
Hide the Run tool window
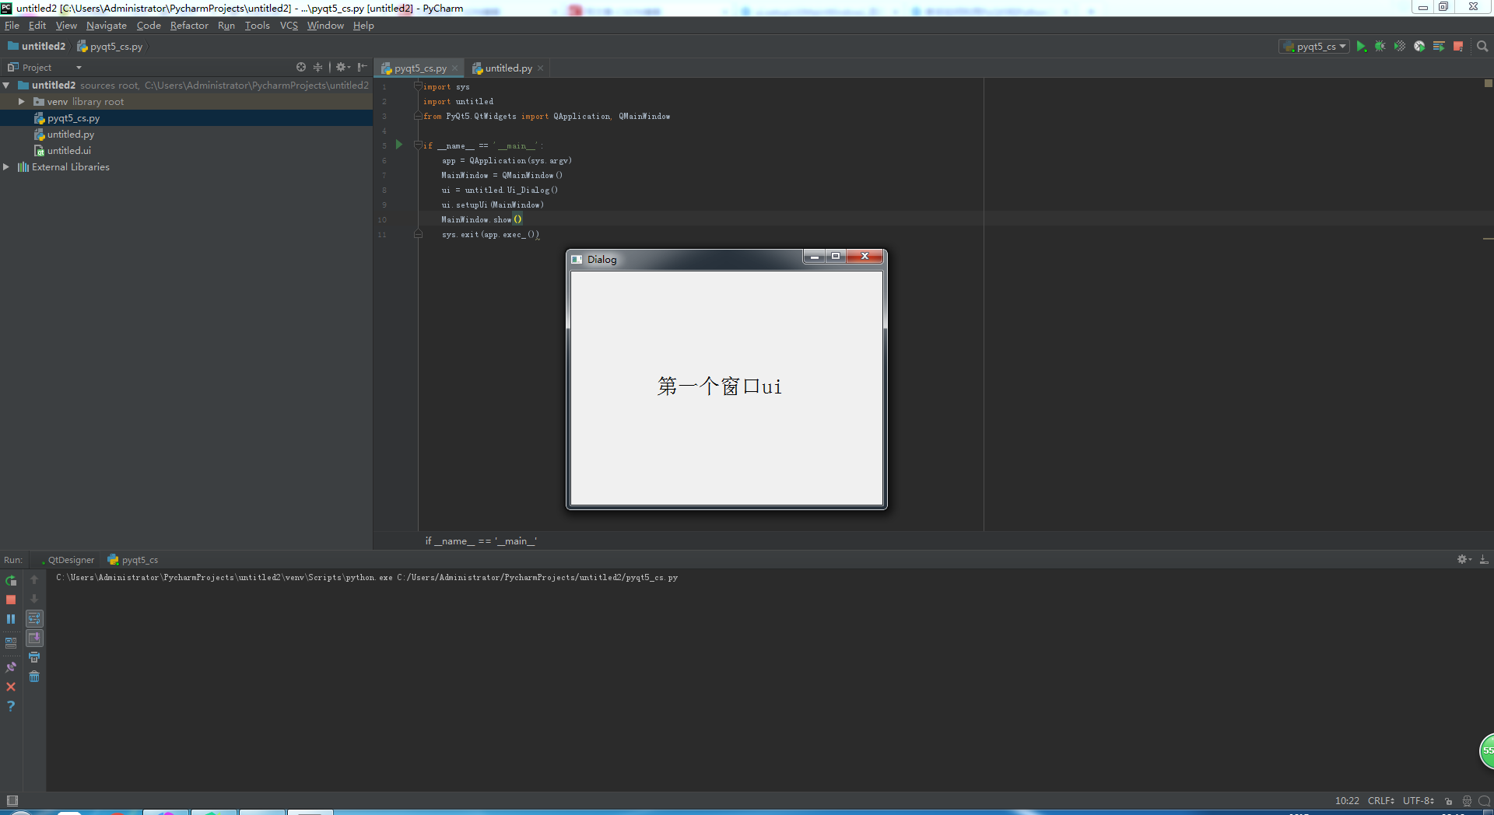click(x=1484, y=560)
